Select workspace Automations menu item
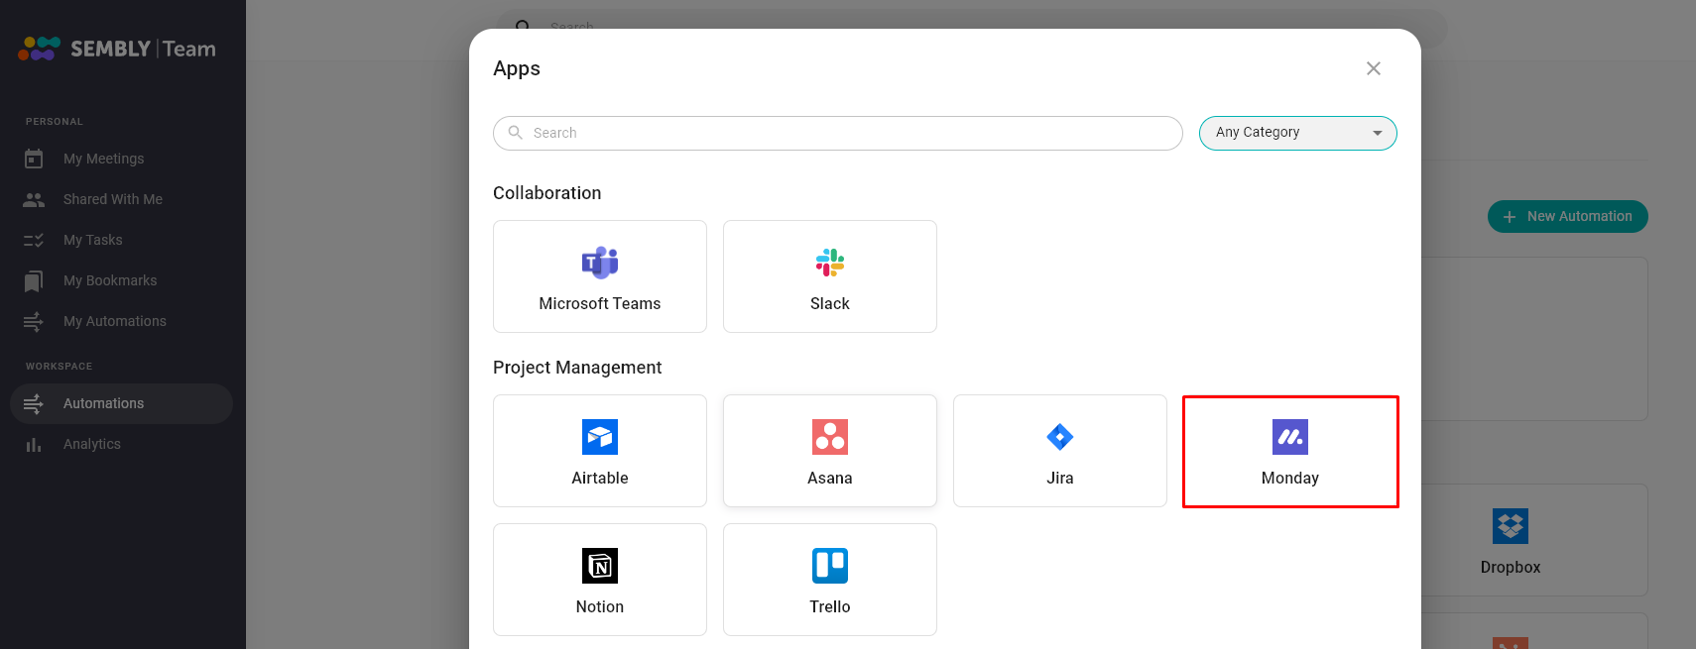 pyautogui.click(x=121, y=403)
